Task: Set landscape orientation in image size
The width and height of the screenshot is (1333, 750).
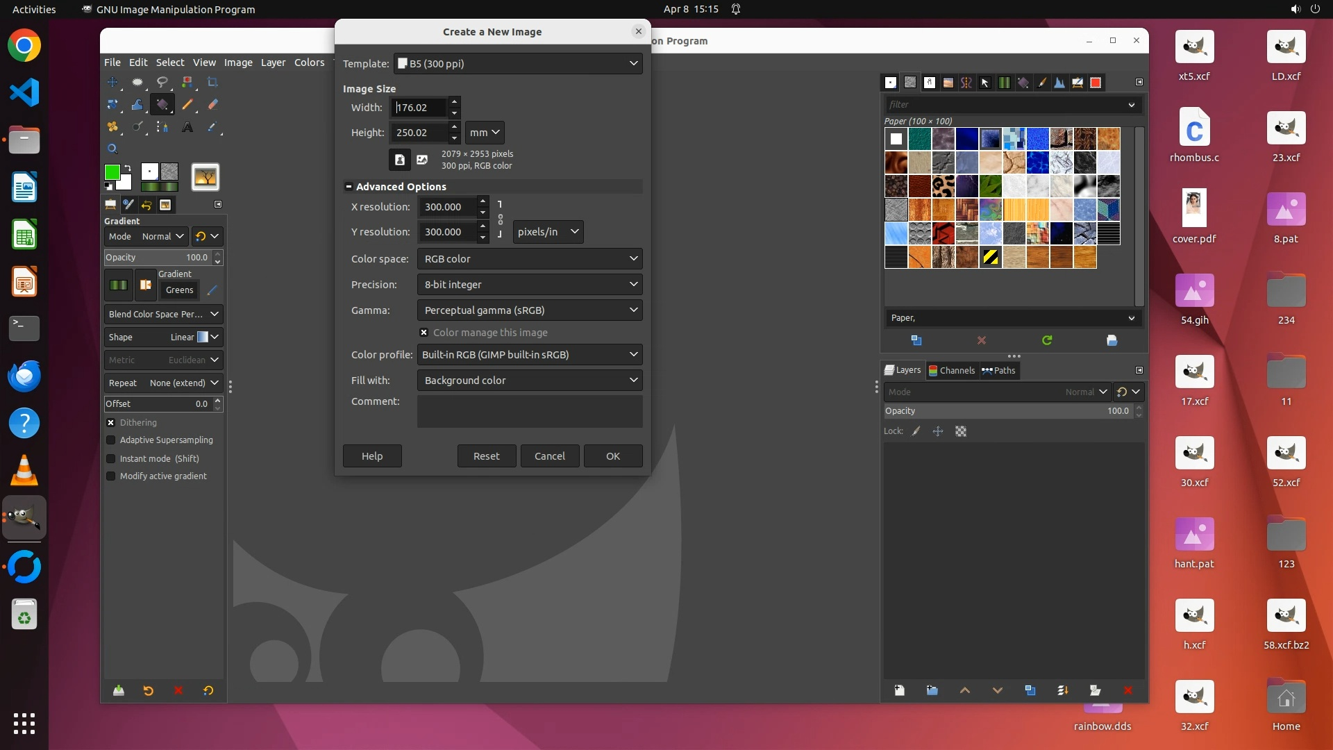Action: (422, 160)
